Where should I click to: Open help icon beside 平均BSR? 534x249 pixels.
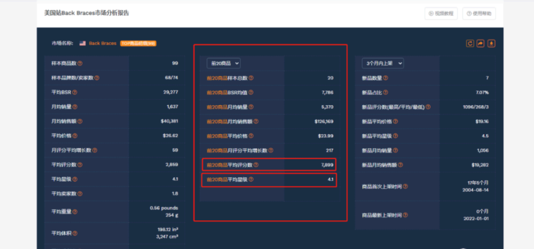point(75,92)
